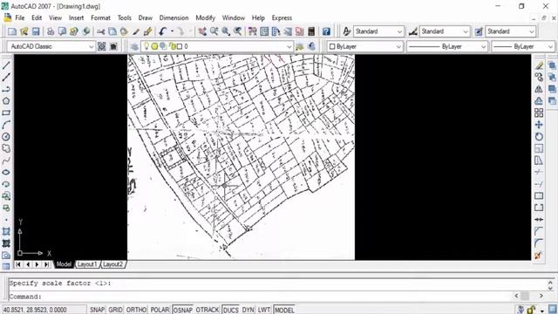Click the Layer Previous icon
Image resolution: width=558 pixels, height=314 pixels.
pos(311,46)
